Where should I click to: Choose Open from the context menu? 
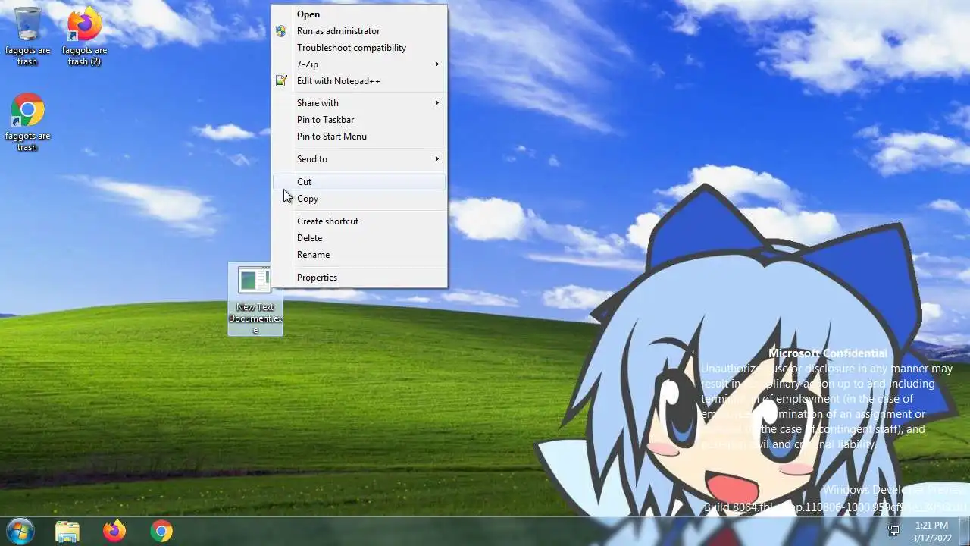359,14
